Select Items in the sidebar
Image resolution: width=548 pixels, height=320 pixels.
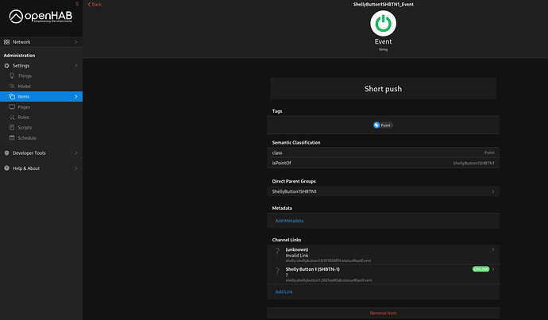click(x=41, y=96)
